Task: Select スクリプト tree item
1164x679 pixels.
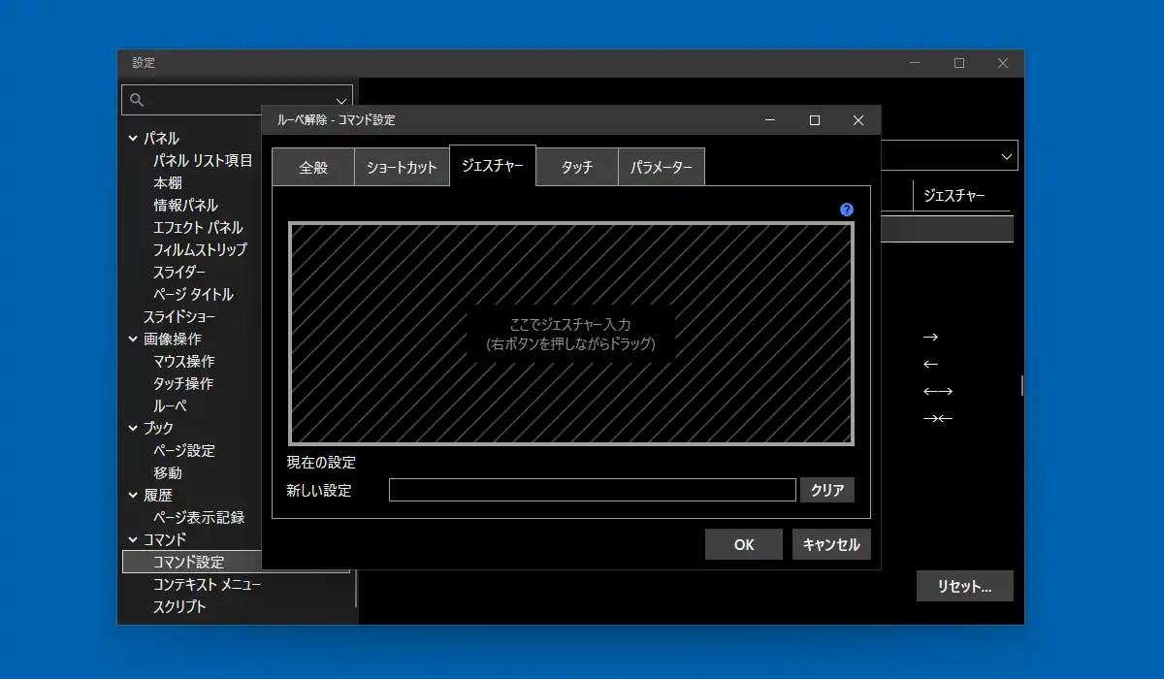Action: pos(179,607)
